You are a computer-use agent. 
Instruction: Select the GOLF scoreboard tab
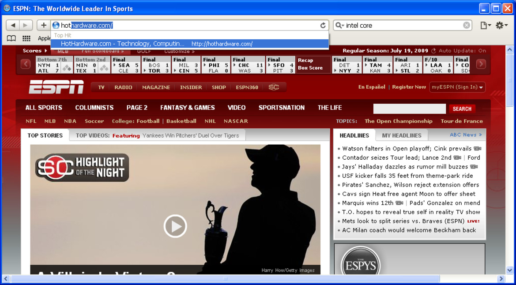pos(144,51)
